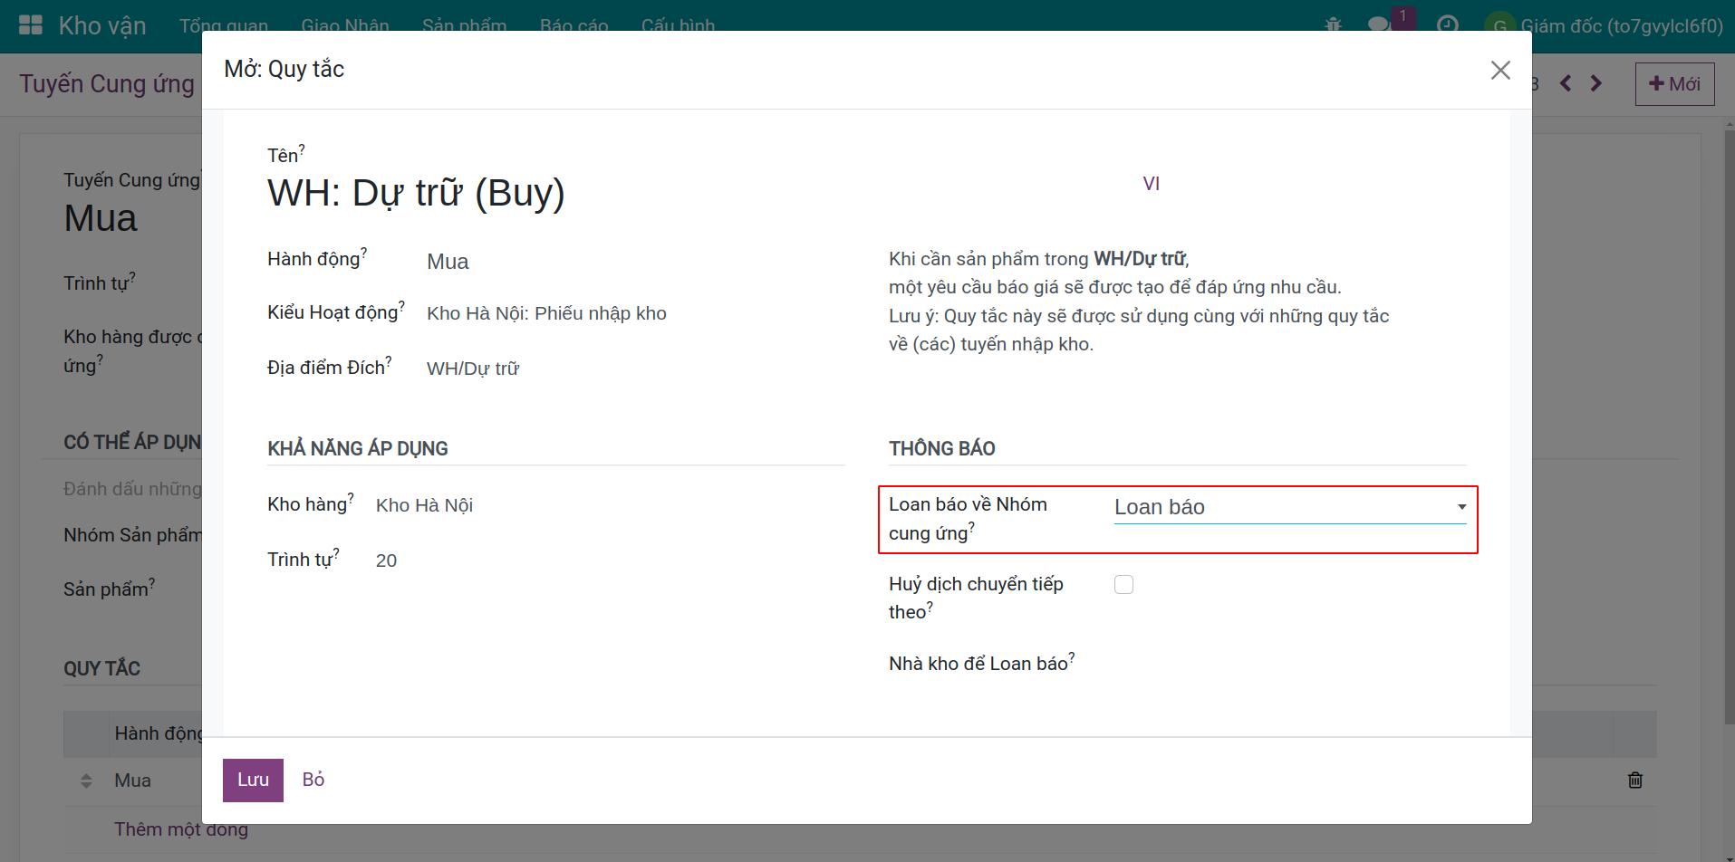
Task: Edit the Trình tự value 20
Action: (386, 560)
